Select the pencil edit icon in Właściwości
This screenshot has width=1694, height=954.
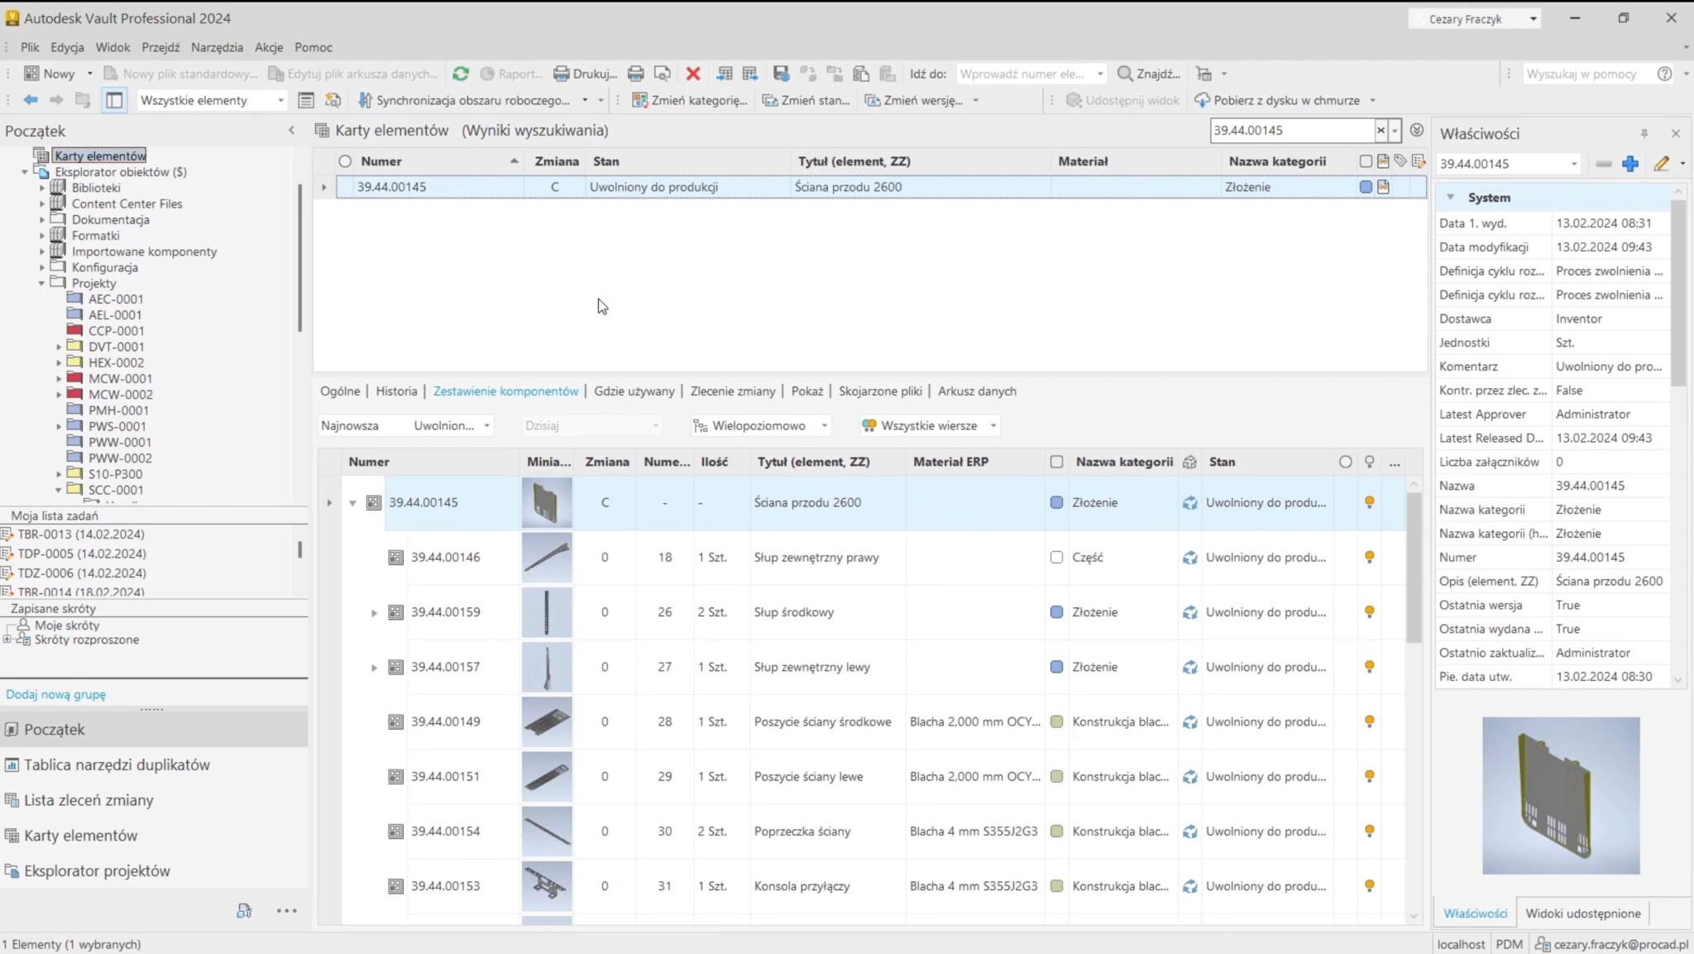click(x=1662, y=164)
